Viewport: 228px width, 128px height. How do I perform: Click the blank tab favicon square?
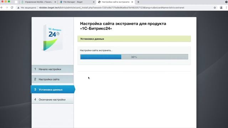[x=16, y=2]
